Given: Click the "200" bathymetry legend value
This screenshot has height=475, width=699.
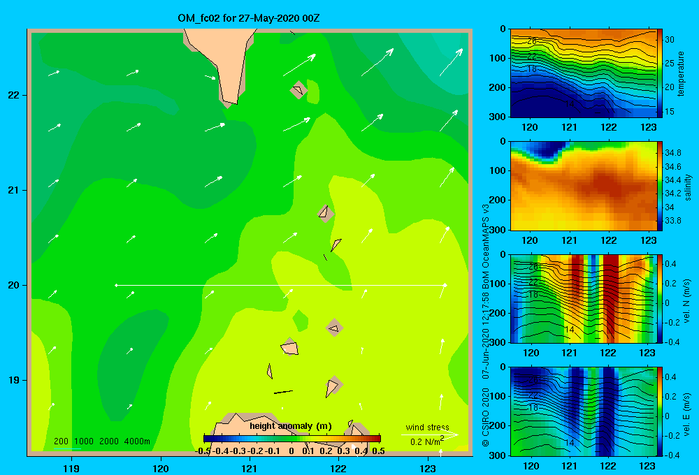Looking at the screenshot, I should click(61, 441).
